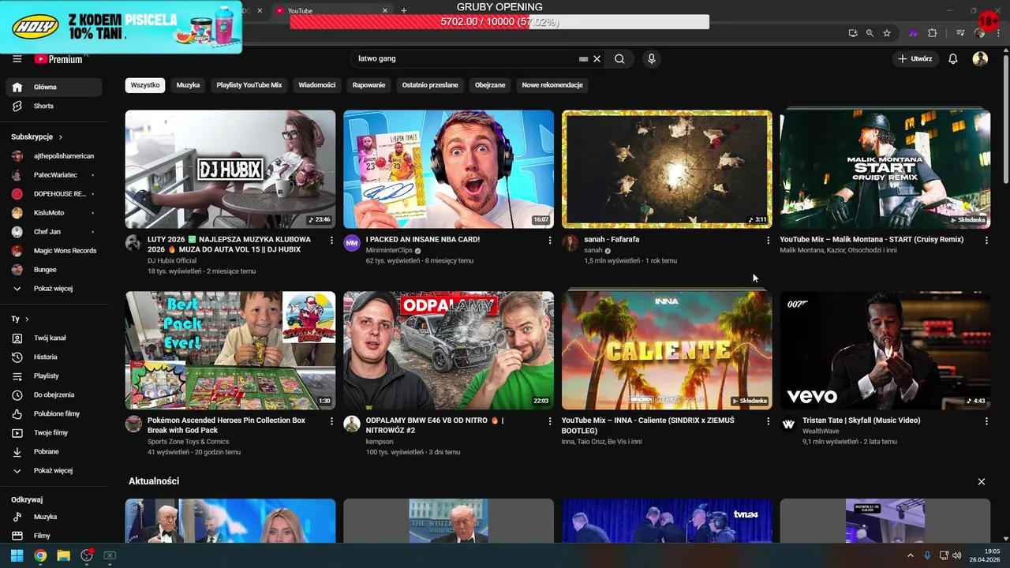
Task: Open PatecWariatec subscription channel
Action: point(54,175)
